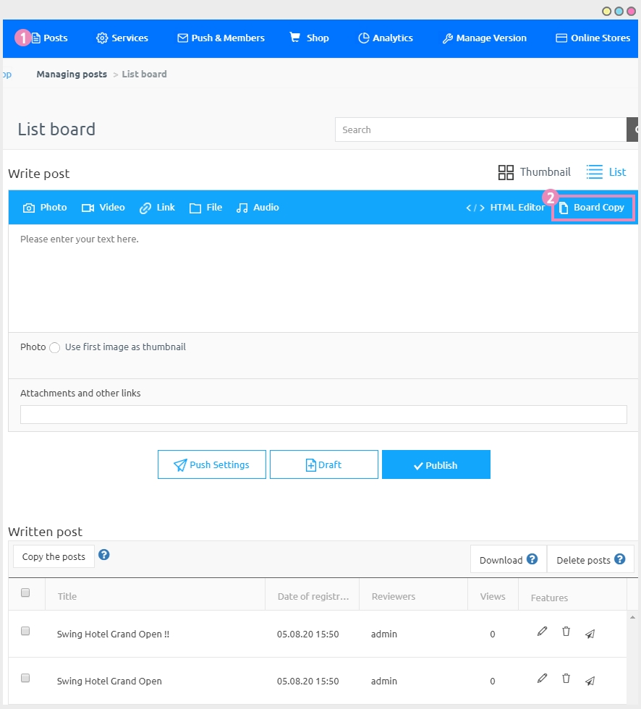The width and height of the screenshot is (641, 709).
Task: Send push for Swing Hotel Grand Open !!
Action: coord(590,634)
